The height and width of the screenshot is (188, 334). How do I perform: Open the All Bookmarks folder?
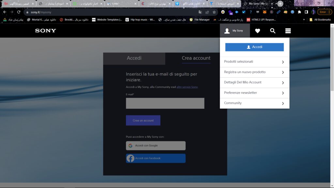[x=320, y=20]
